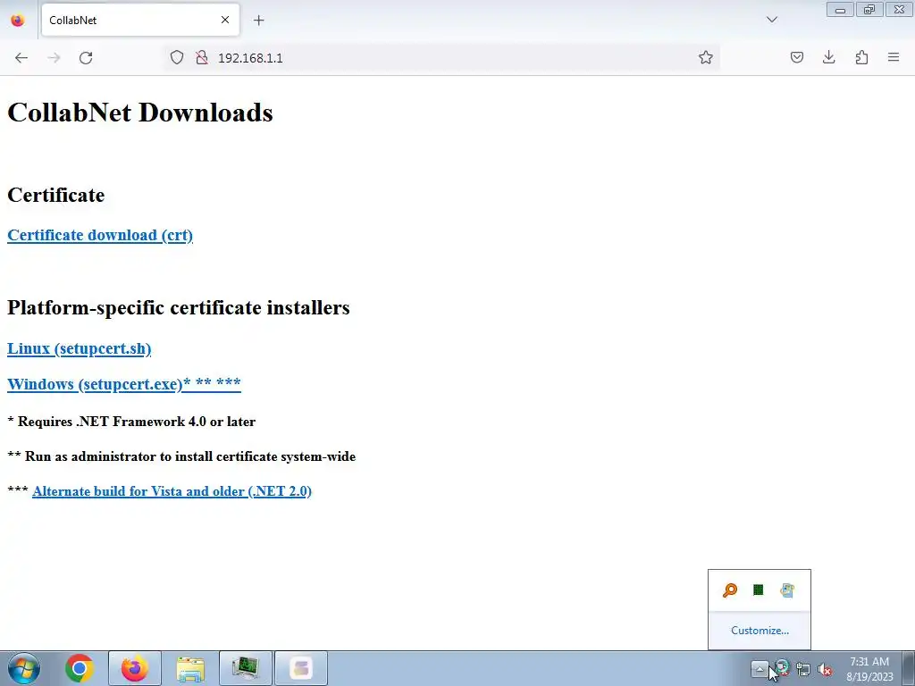Click the muted speaker volume tray icon
The image size is (915, 686).
click(x=825, y=669)
